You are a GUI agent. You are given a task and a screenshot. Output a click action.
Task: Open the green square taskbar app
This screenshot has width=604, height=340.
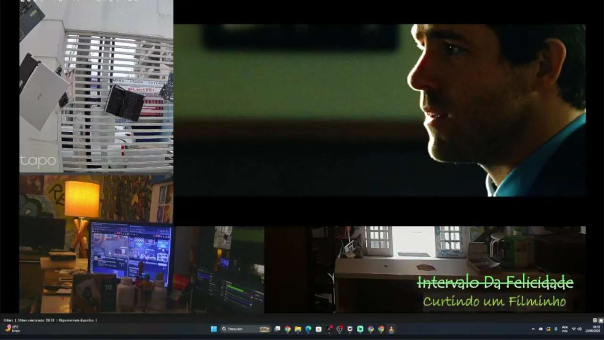pyautogui.click(x=360, y=329)
